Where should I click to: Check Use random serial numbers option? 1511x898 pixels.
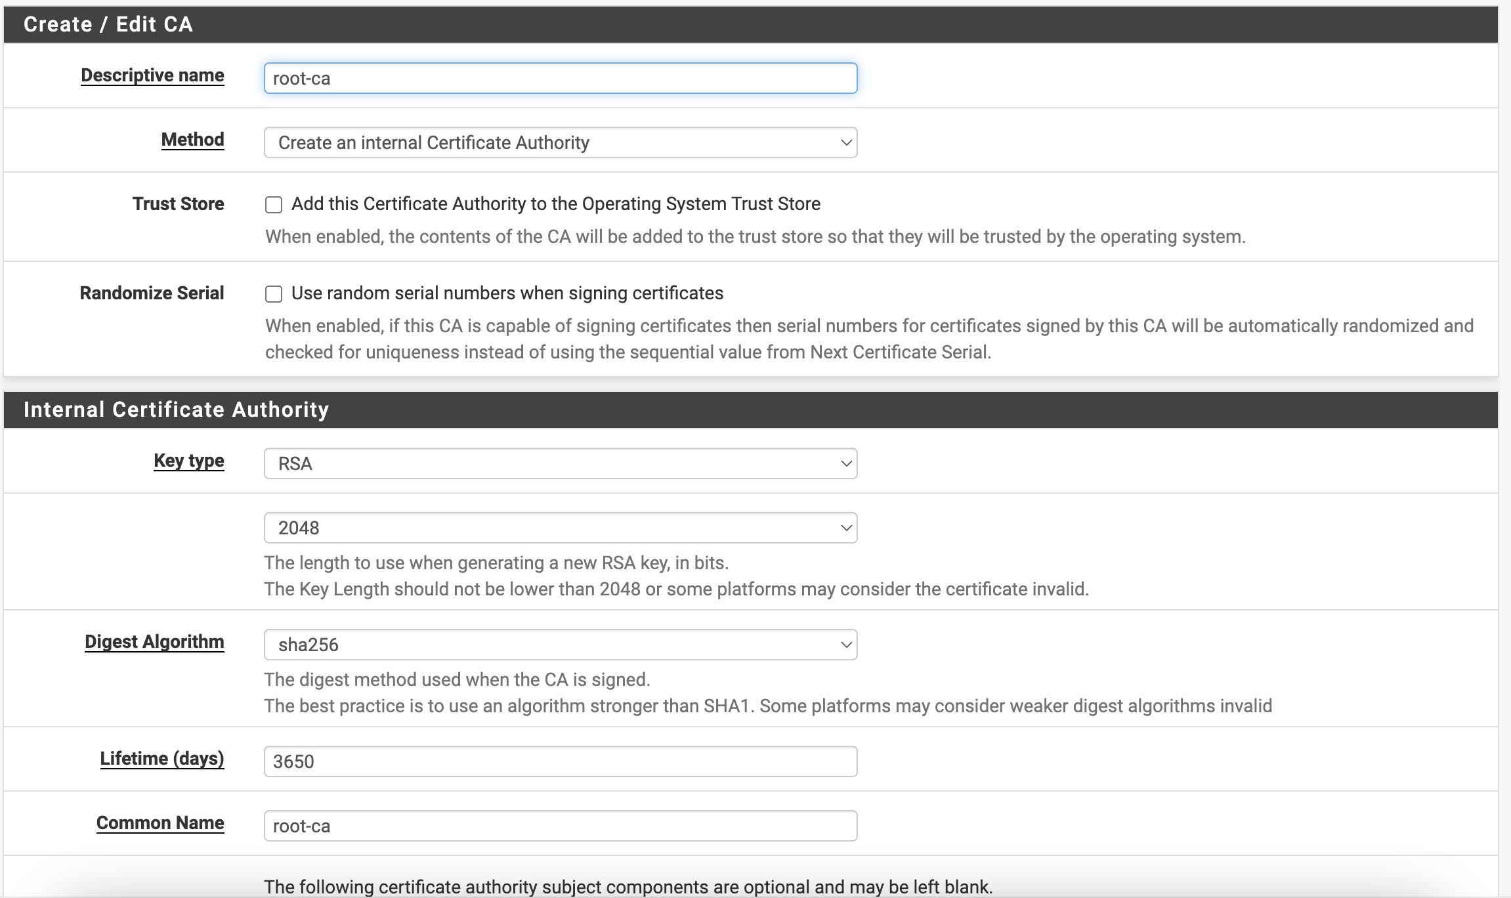pyautogui.click(x=274, y=294)
